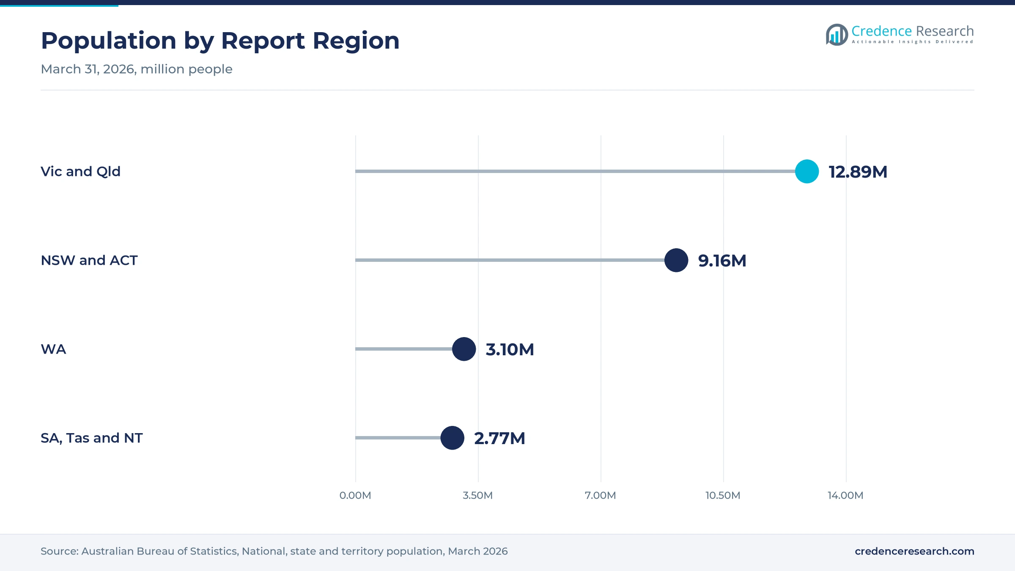
Task: Click the 3.10M value label
Action: tap(510, 349)
